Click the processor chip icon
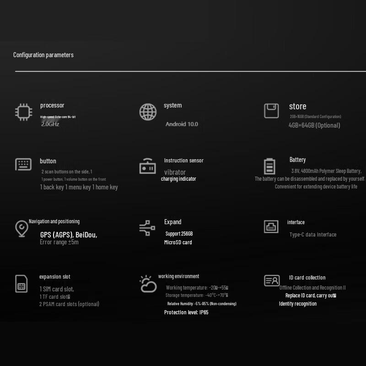 click(x=24, y=112)
